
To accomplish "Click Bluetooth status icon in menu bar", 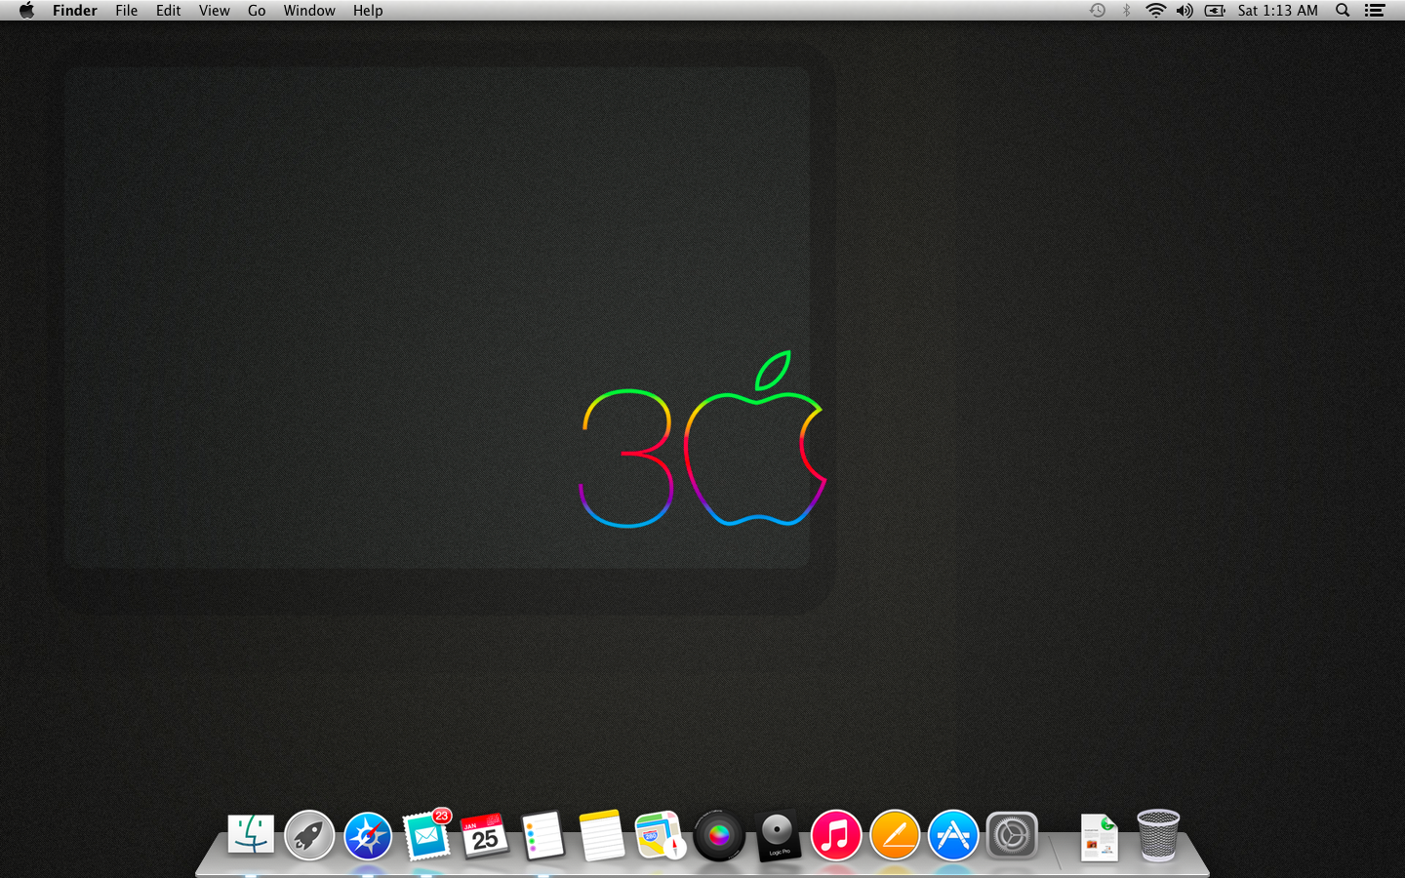I will click(x=1126, y=10).
